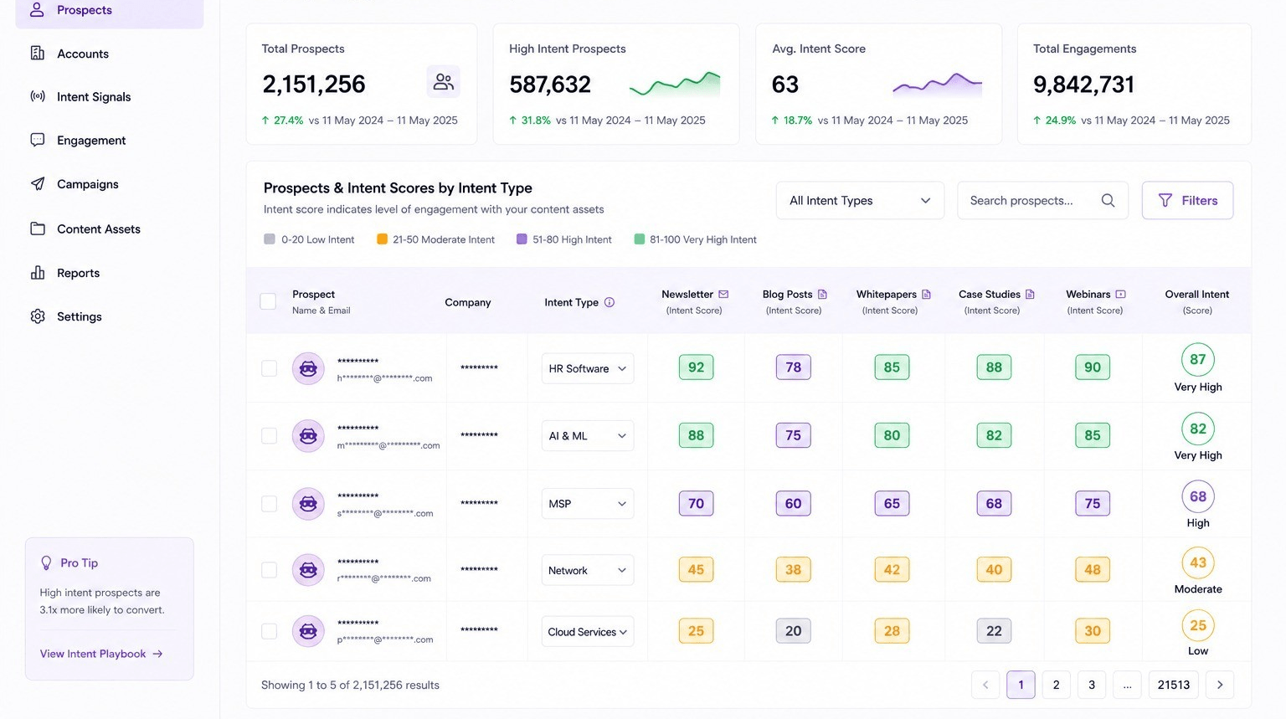The height and width of the screenshot is (719, 1286).
Task: Click the 21-50 Moderate Intent orange swatch
Action: tap(382, 239)
